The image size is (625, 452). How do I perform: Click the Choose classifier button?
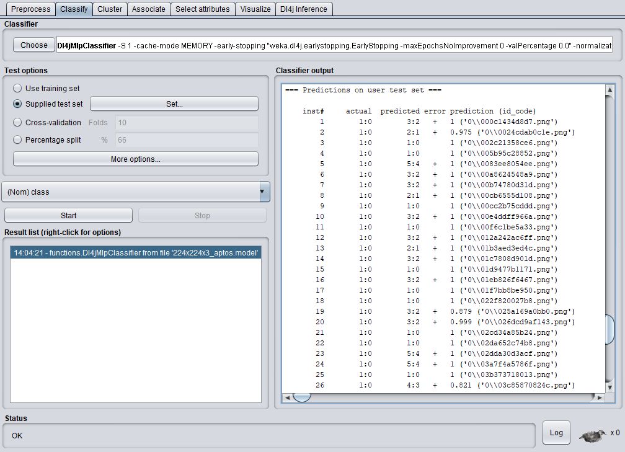pos(34,45)
